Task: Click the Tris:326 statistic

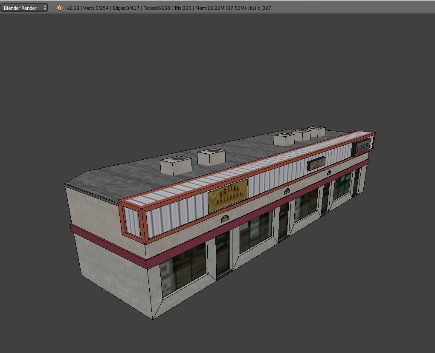Action: point(183,8)
